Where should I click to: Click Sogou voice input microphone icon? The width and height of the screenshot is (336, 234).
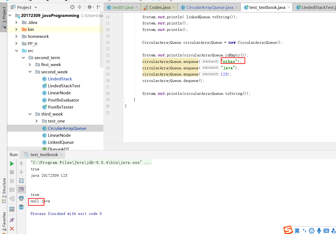point(319,231)
